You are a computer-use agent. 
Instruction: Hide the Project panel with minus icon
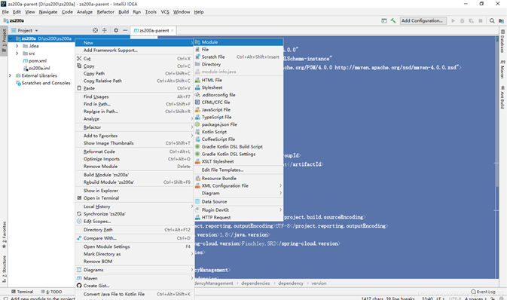125,30
